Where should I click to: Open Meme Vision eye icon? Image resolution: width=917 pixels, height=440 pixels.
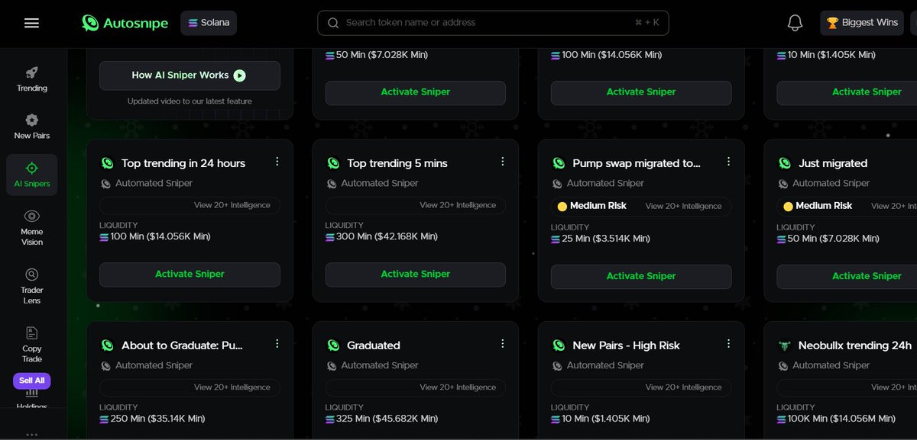32,226
